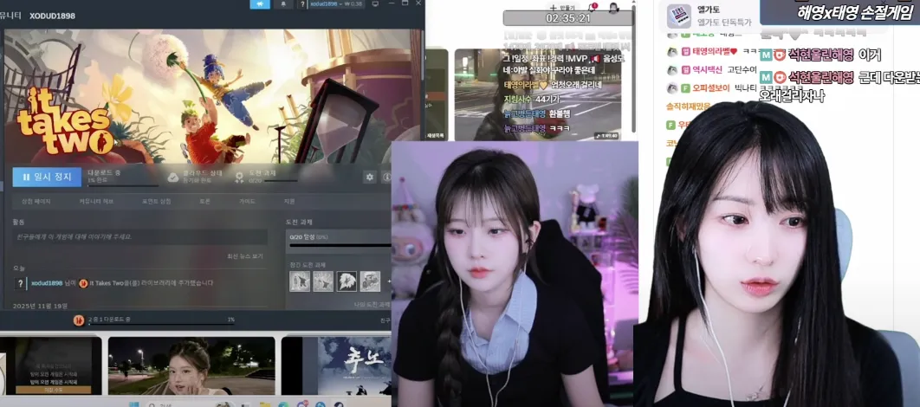Switch Steam to Big Picture mode icon

[x=375, y=4]
